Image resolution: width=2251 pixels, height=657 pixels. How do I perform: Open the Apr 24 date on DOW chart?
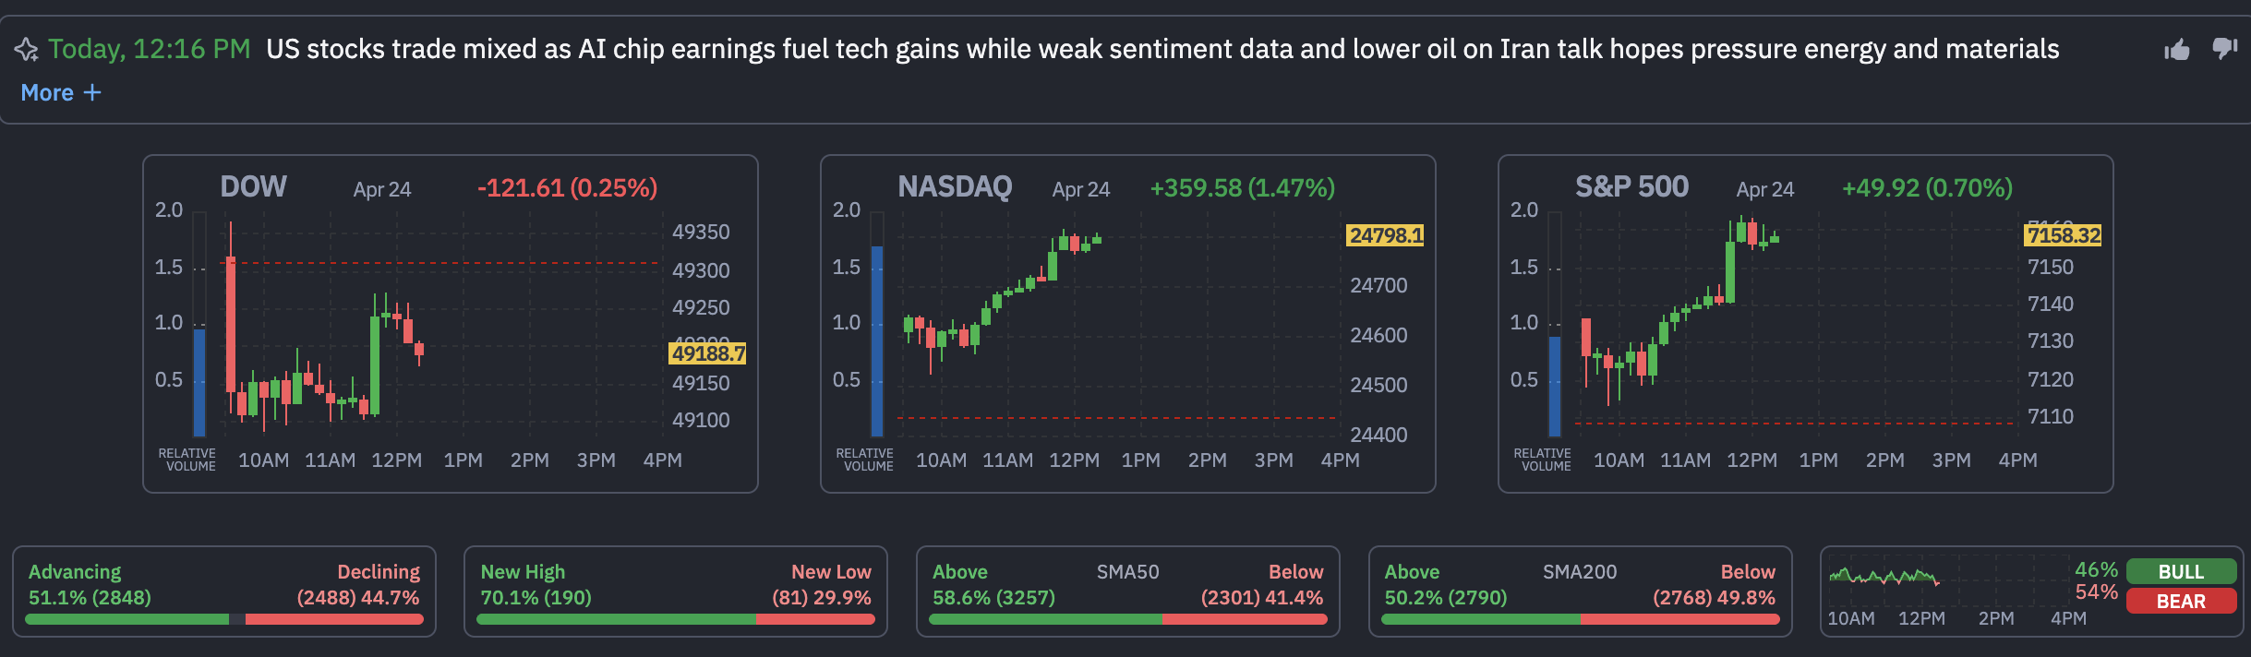[381, 189]
